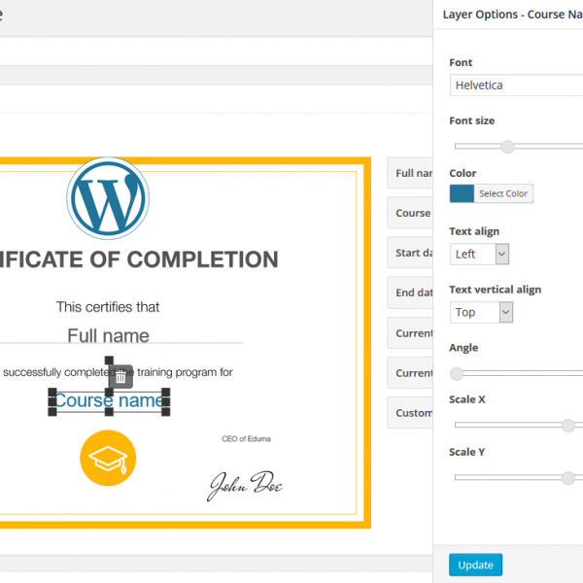Image resolution: width=583 pixels, height=583 pixels.
Task: Add the Custom field item
Action: (412, 413)
